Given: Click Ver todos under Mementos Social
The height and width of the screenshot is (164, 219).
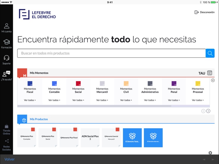Looking at the screenshot, I should coord(78,100).
